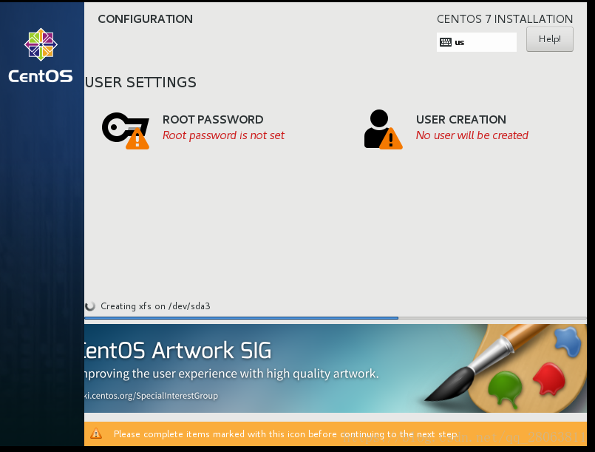Click the CentOS wordmark text in sidebar
Screen dimensions: 595x452
coord(41,76)
